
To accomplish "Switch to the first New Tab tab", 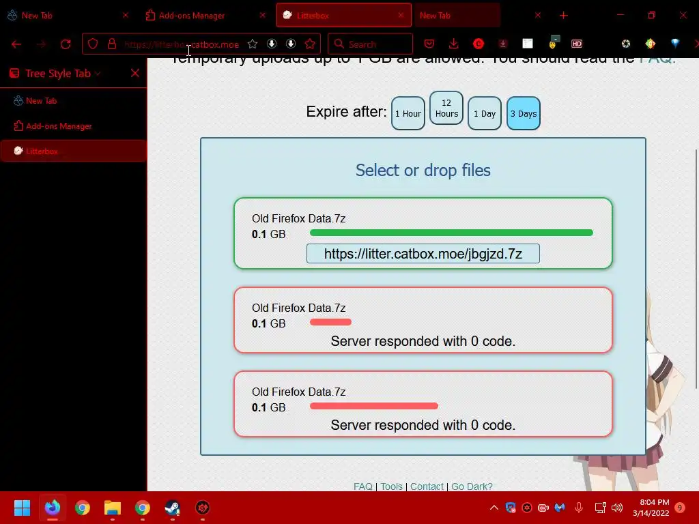I will pyautogui.click(x=67, y=16).
